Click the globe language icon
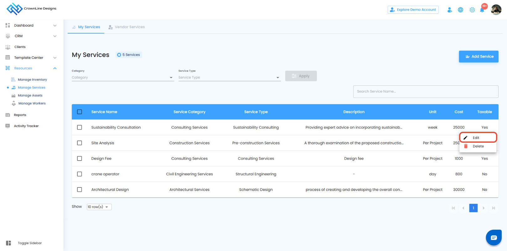Viewport: 507px width, 251px height. tap(460, 10)
